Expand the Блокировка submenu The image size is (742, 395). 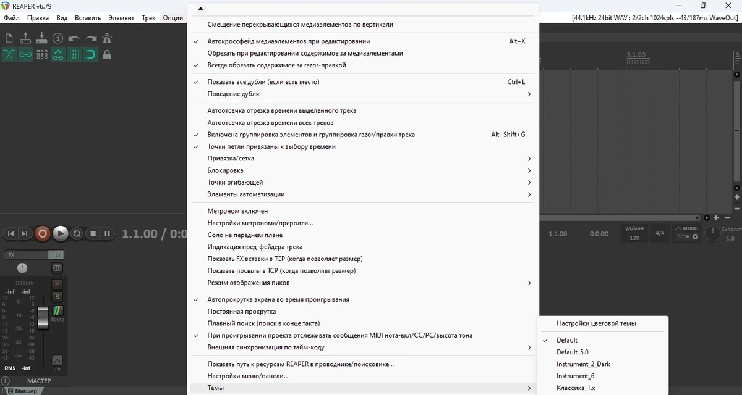point(362,170)
